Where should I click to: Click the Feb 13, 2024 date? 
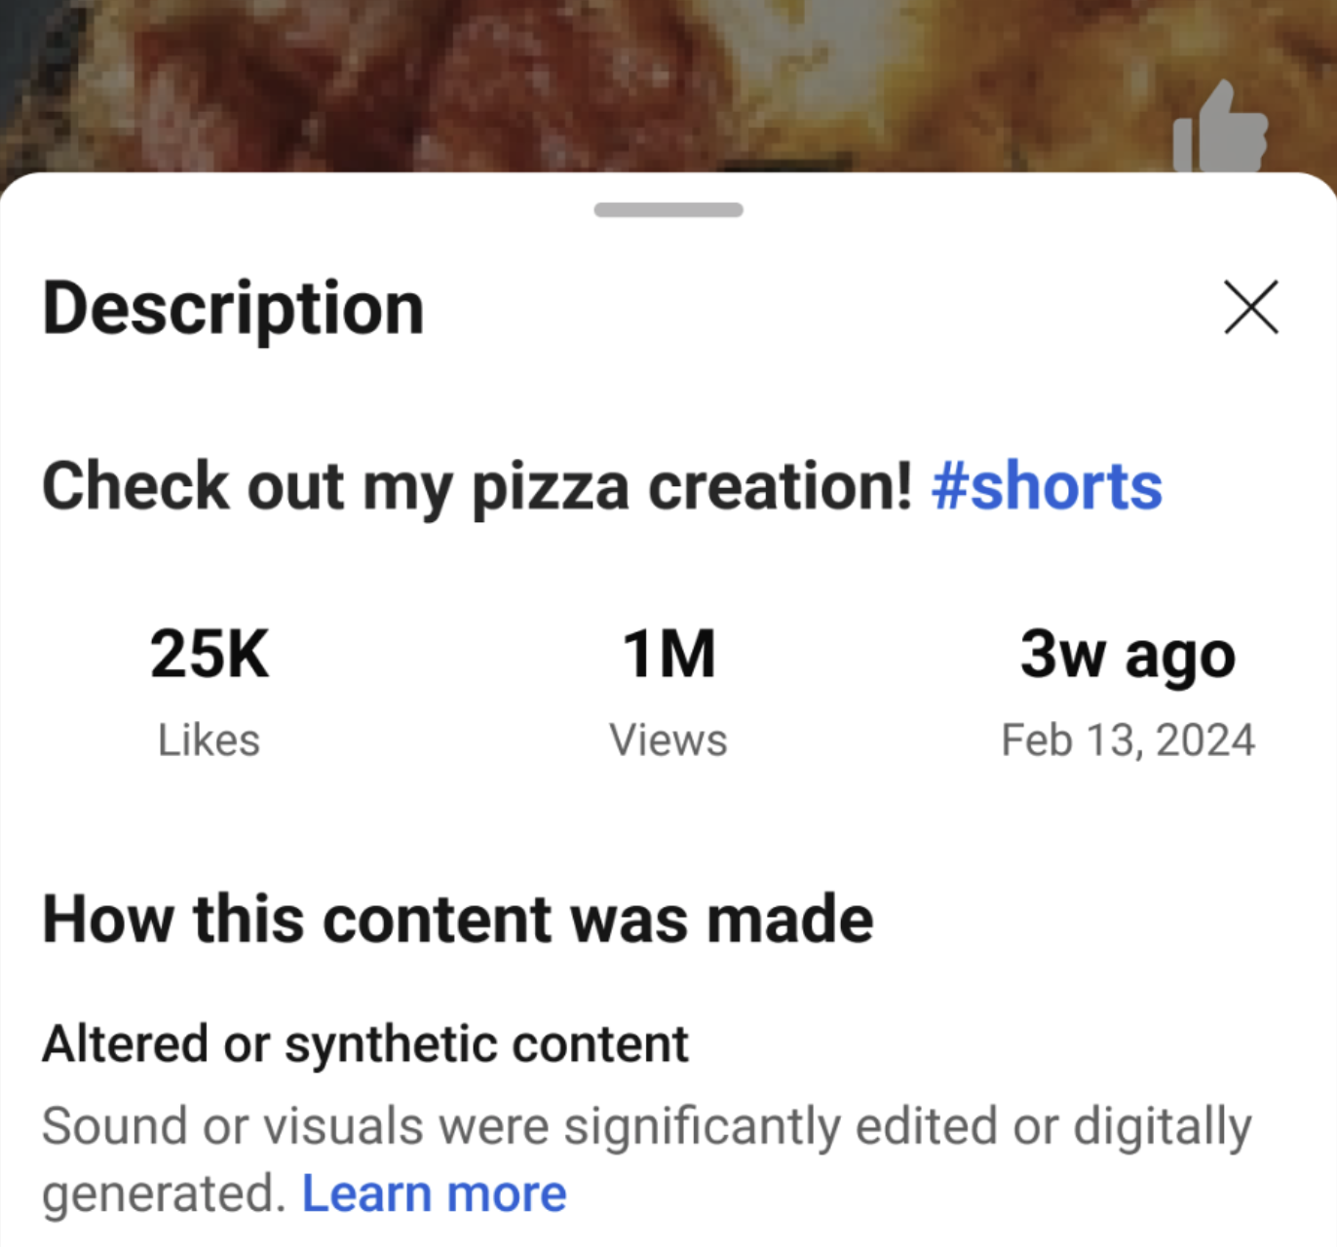pyautogui.click(x=1127, y=740)
